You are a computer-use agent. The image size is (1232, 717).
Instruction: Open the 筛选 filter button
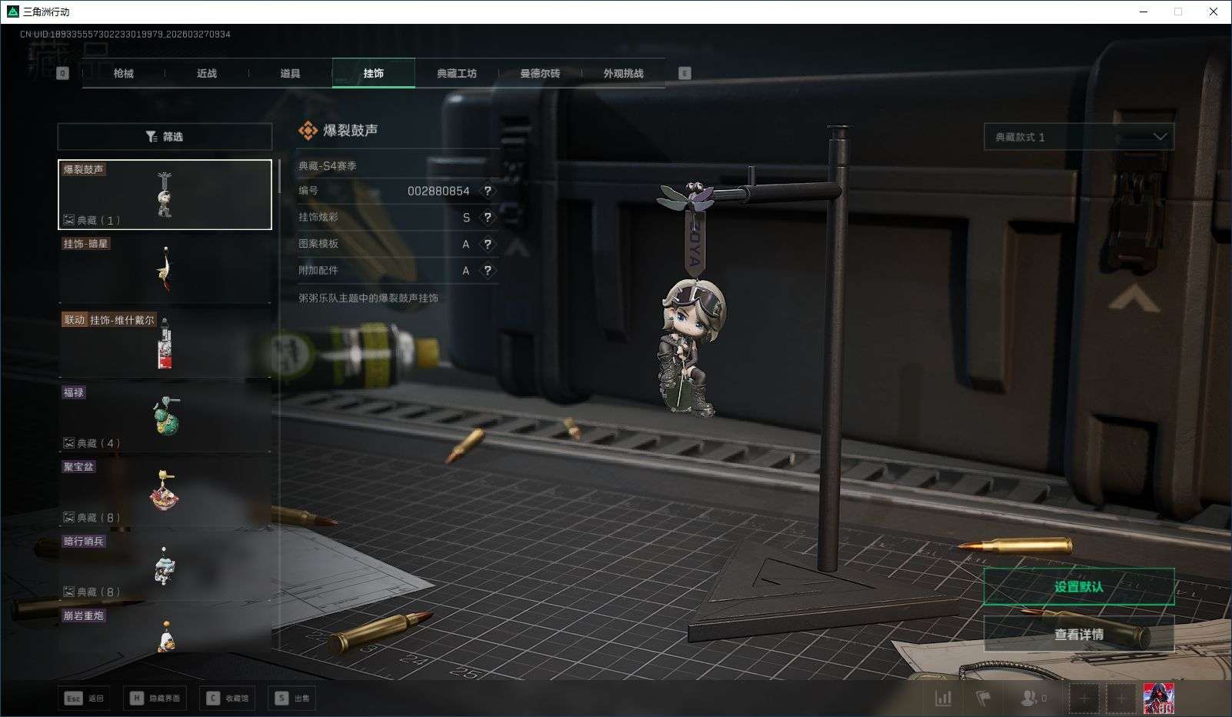point(165,137)
